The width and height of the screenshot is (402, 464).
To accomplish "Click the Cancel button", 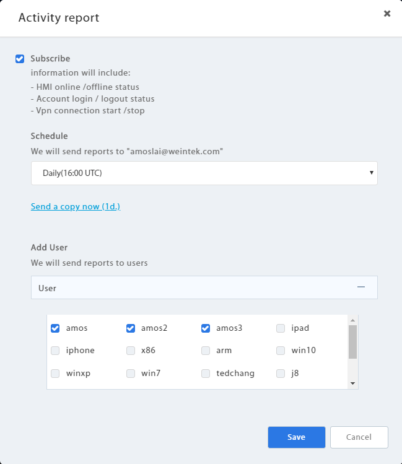I will pyautogui.click(x=359, y=437).
